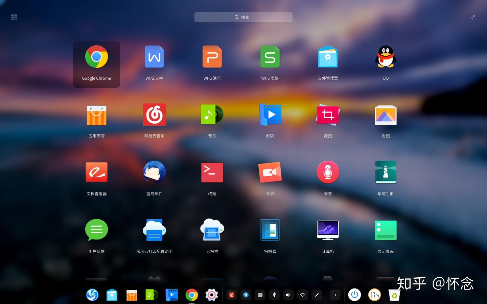
Task: Open the 文档查看器 document viewer
Action: tap(96, 172)
